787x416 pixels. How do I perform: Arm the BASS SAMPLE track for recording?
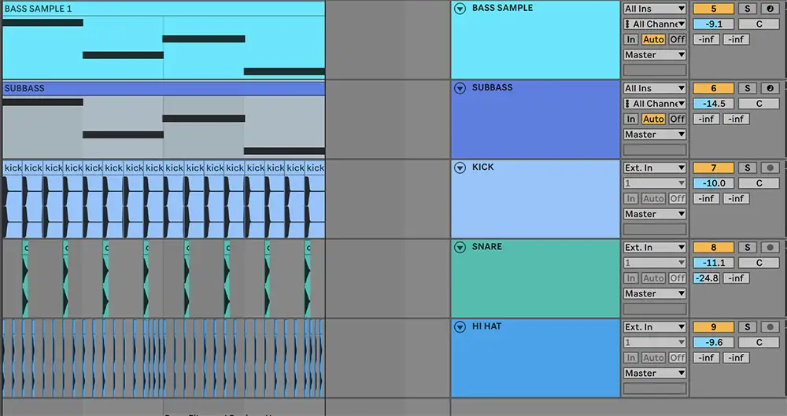[x=769, y=9]
